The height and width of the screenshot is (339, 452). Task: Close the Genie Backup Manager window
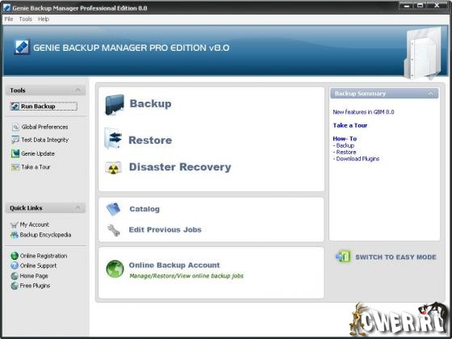click(437, 6)
